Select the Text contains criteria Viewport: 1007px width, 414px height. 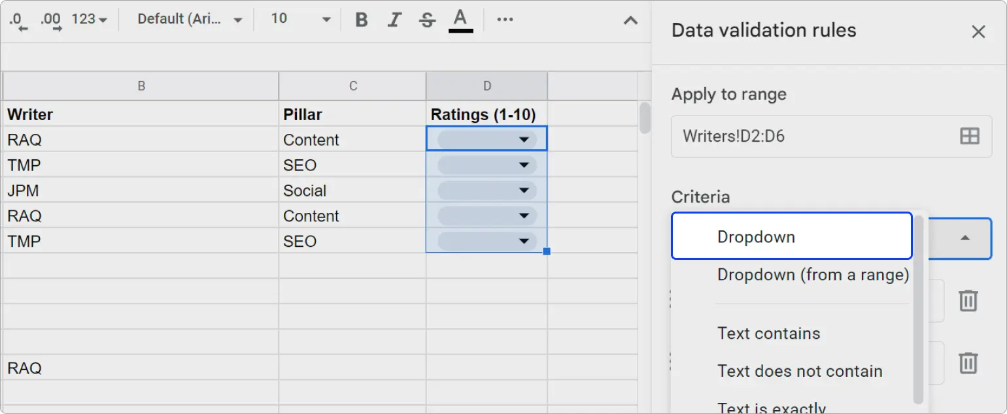click(769, 333)
